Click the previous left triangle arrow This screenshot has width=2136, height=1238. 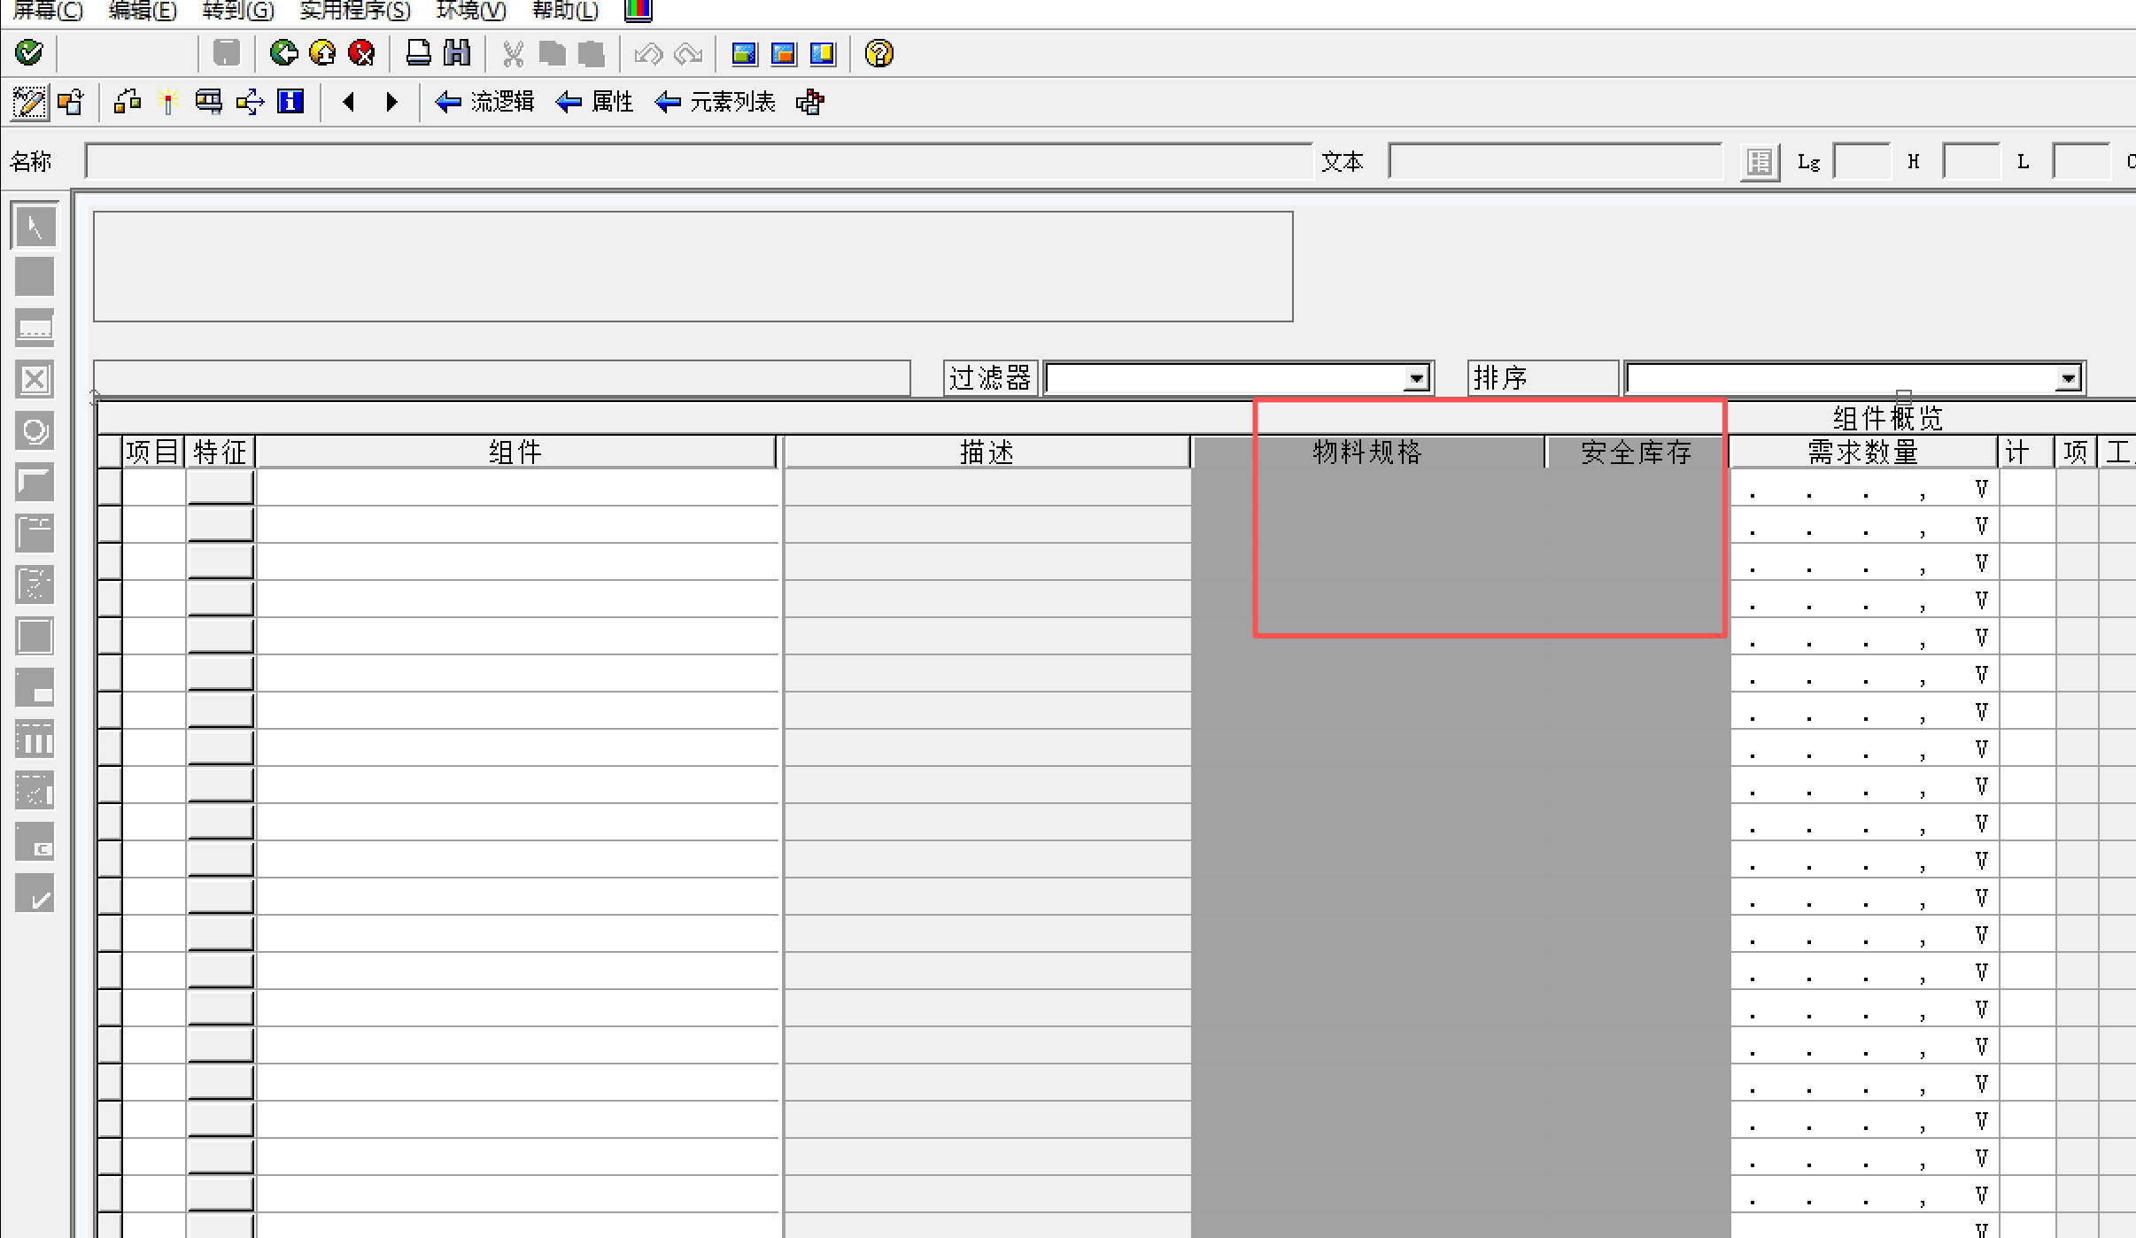349,102
